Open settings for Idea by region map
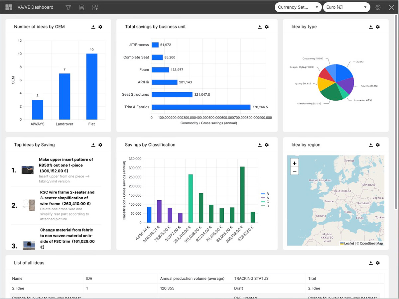The image size is (399, 299). click(378, 145)
